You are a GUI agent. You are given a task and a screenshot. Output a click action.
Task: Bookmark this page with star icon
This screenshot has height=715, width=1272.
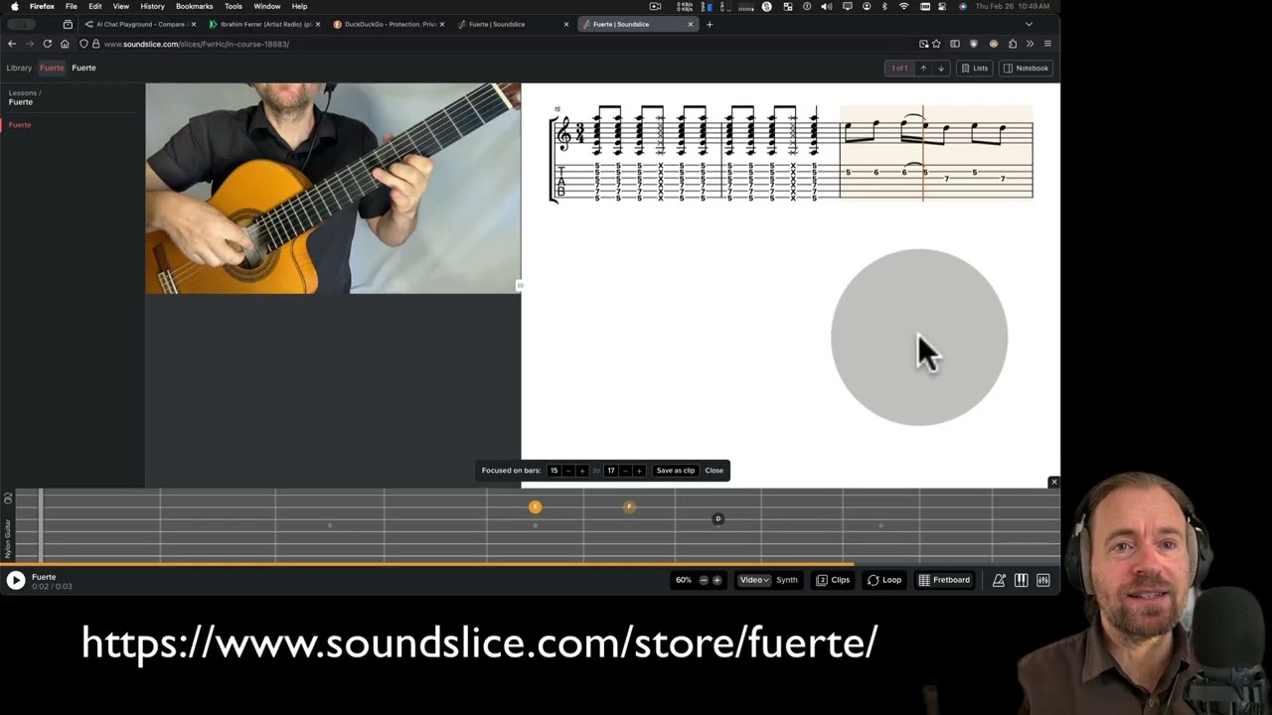(936, 44)
